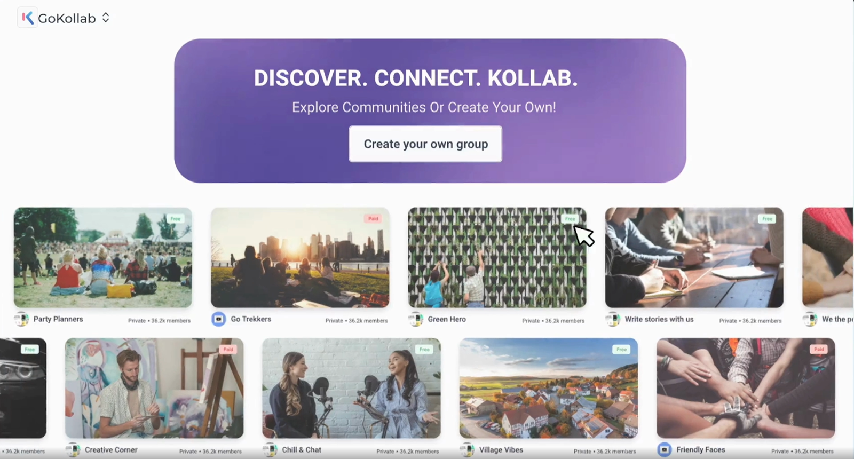The height and width of the screenshot is (459, 854).
Task: Open the Go Trekkers skyline thumbnail
Action: point(300,257)
